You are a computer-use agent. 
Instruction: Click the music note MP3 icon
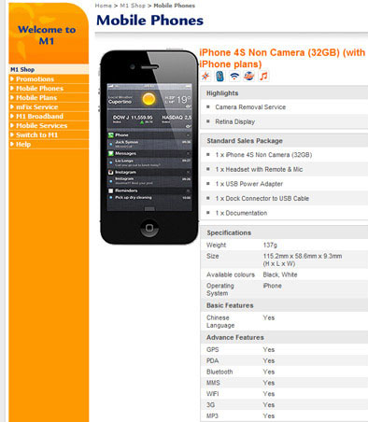263,76
